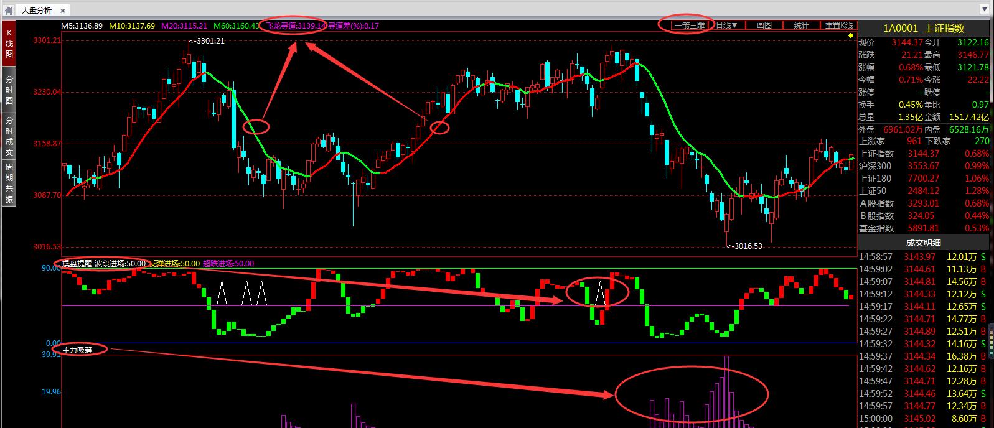The height and width of the screenshot is (428, 994).
Task: Click the 主力吸筹 indicator label
Action: pos(77,350)
